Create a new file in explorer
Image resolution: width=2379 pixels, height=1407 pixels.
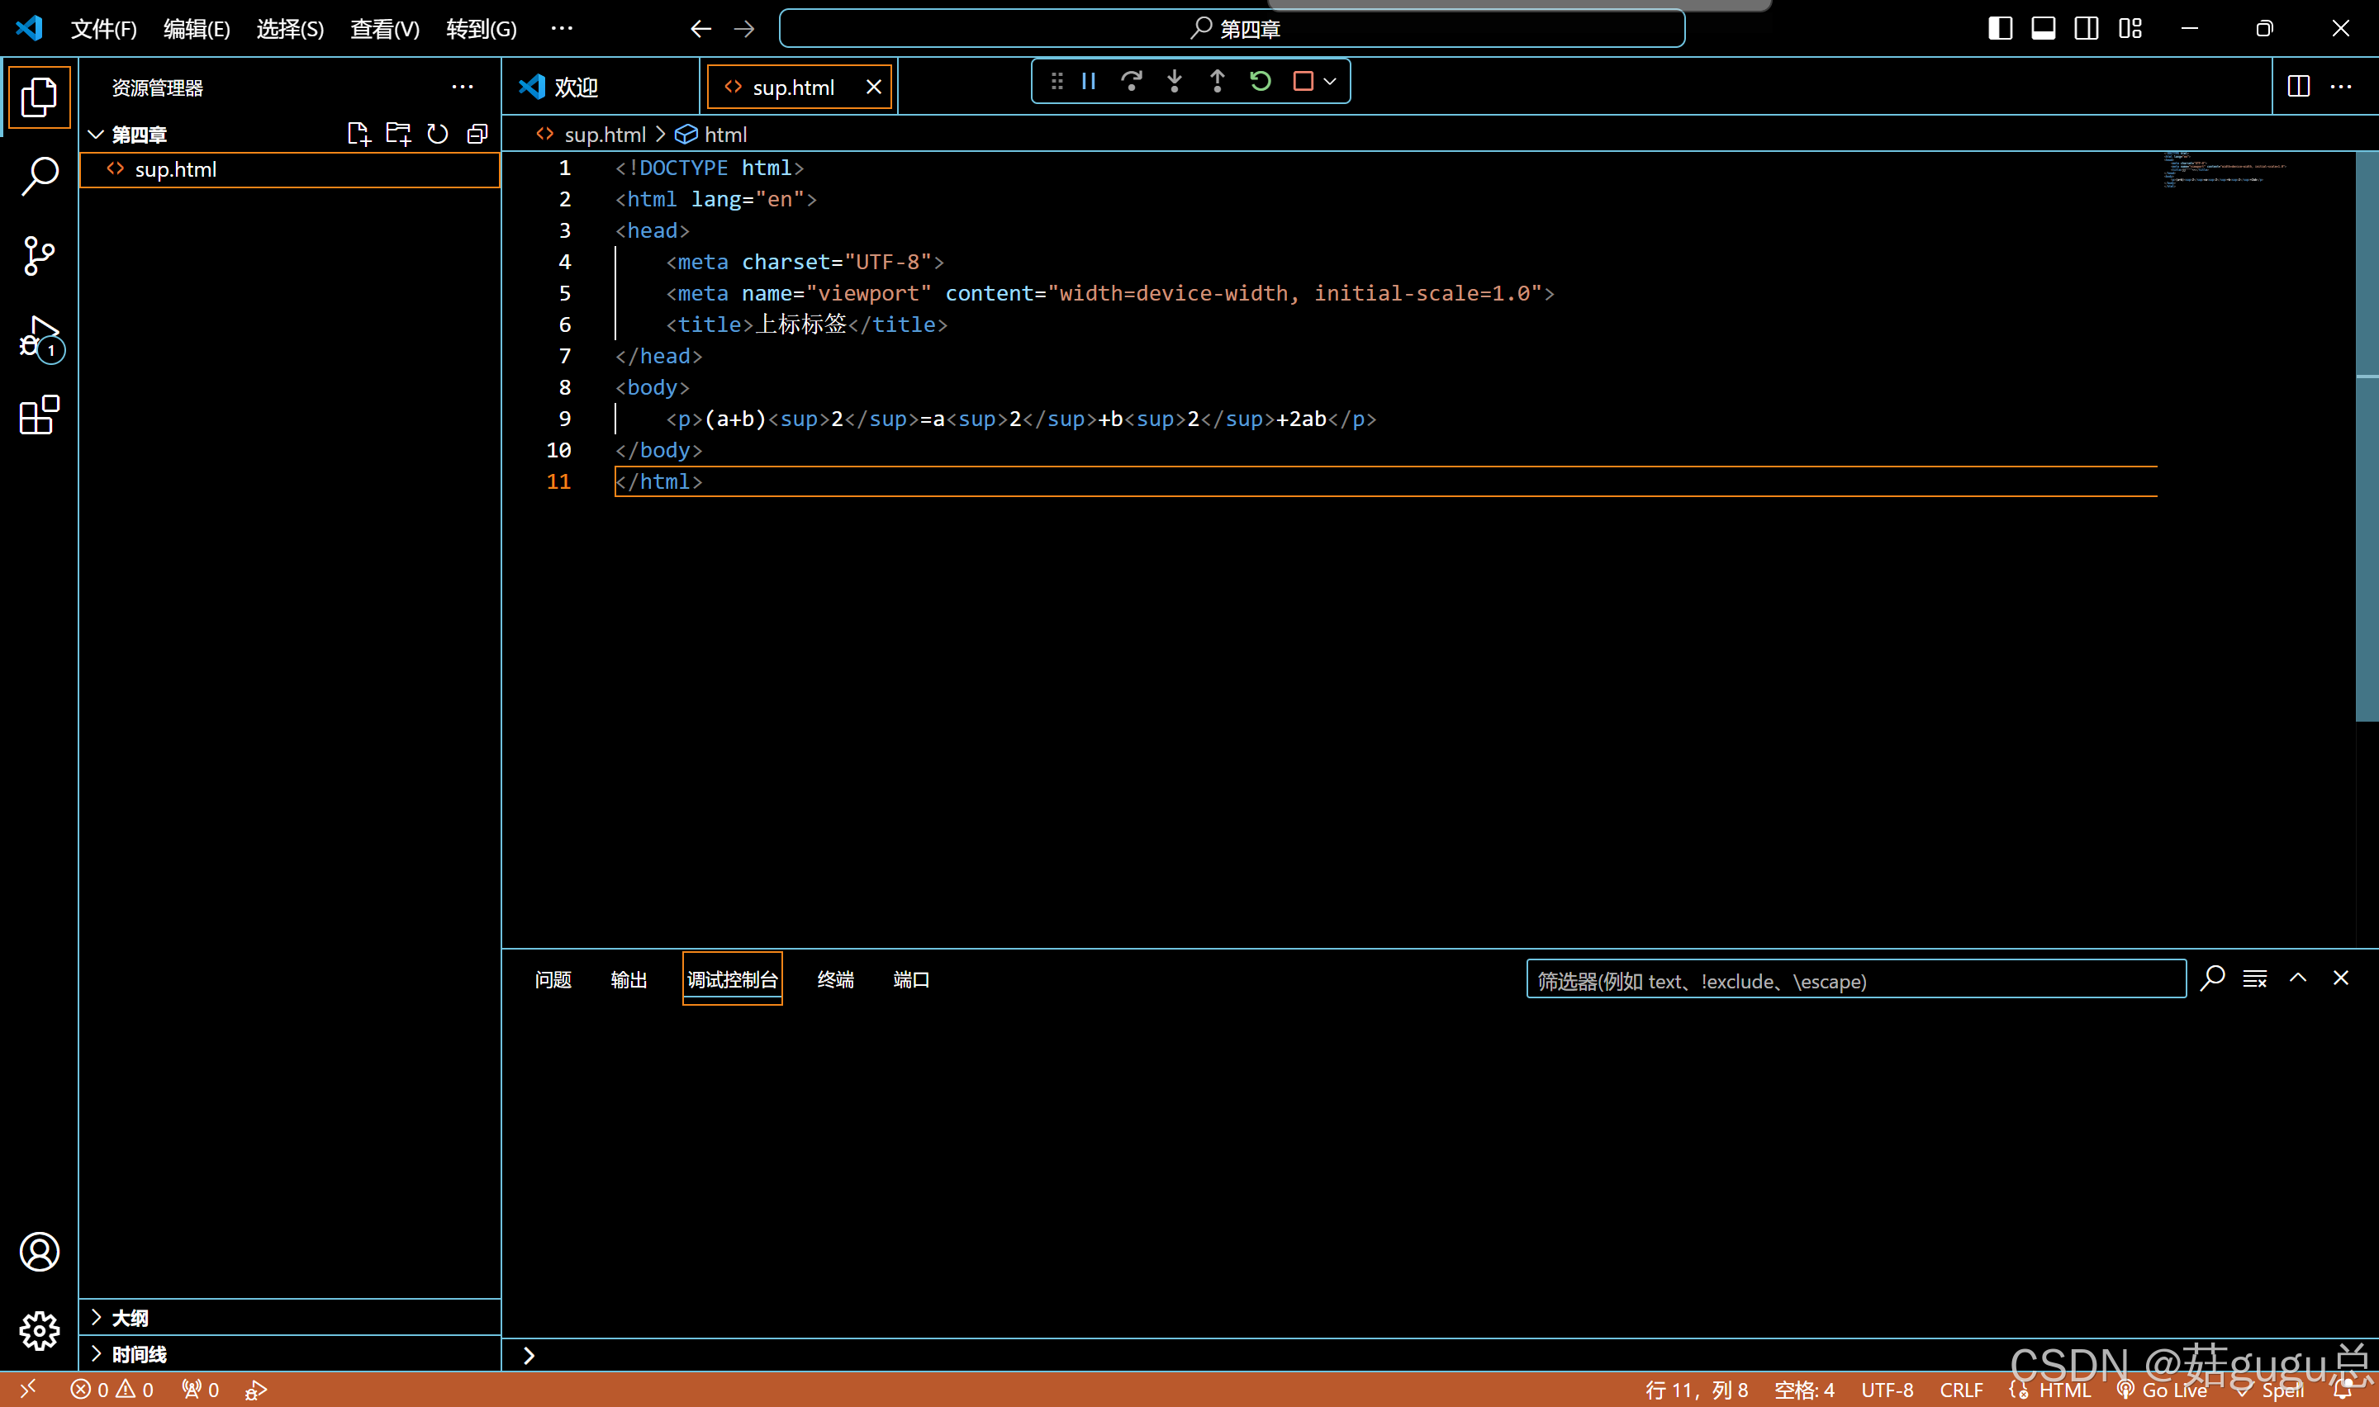point(359,134)
